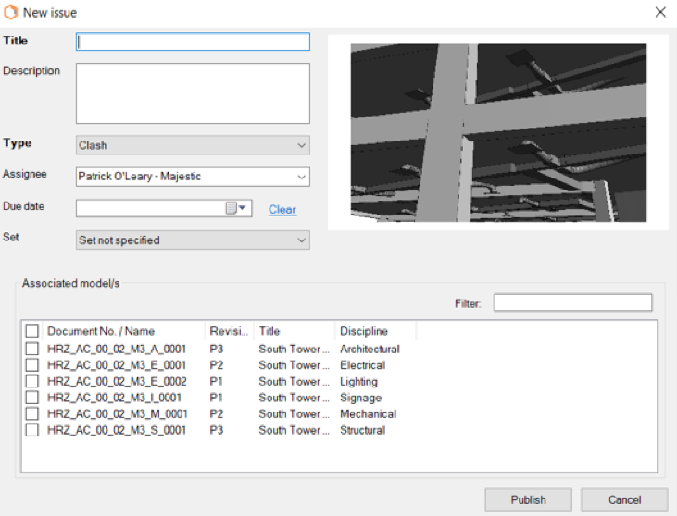Click inside the Description text box
The width and height of the screenshot is (677, 516).
click(x=193, y=93)
